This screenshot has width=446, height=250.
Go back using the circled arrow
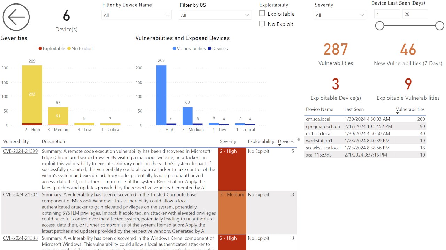click(x=16, y=17)
